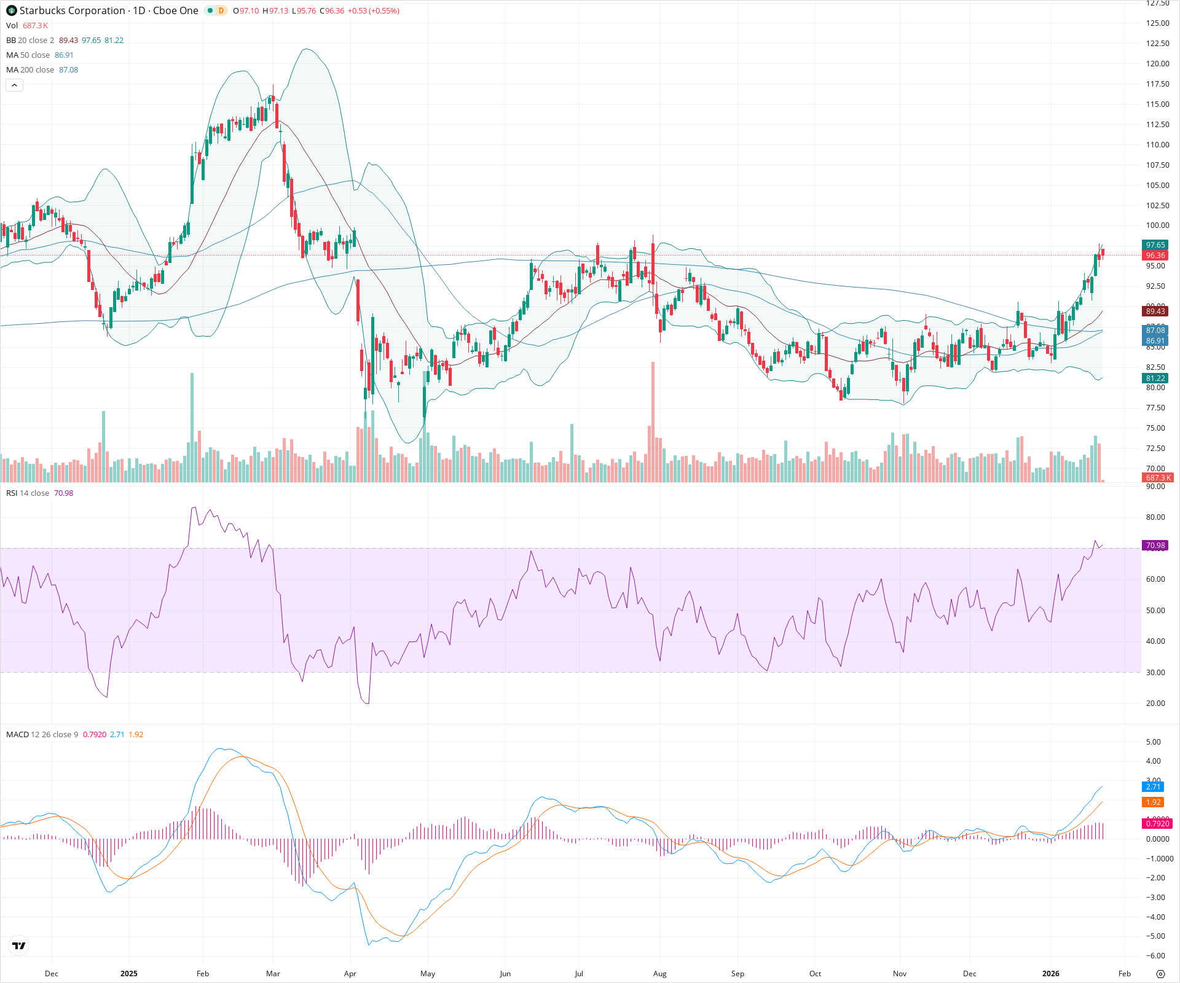Click the 0.7920 MACD value label

tap(1157, 824)
